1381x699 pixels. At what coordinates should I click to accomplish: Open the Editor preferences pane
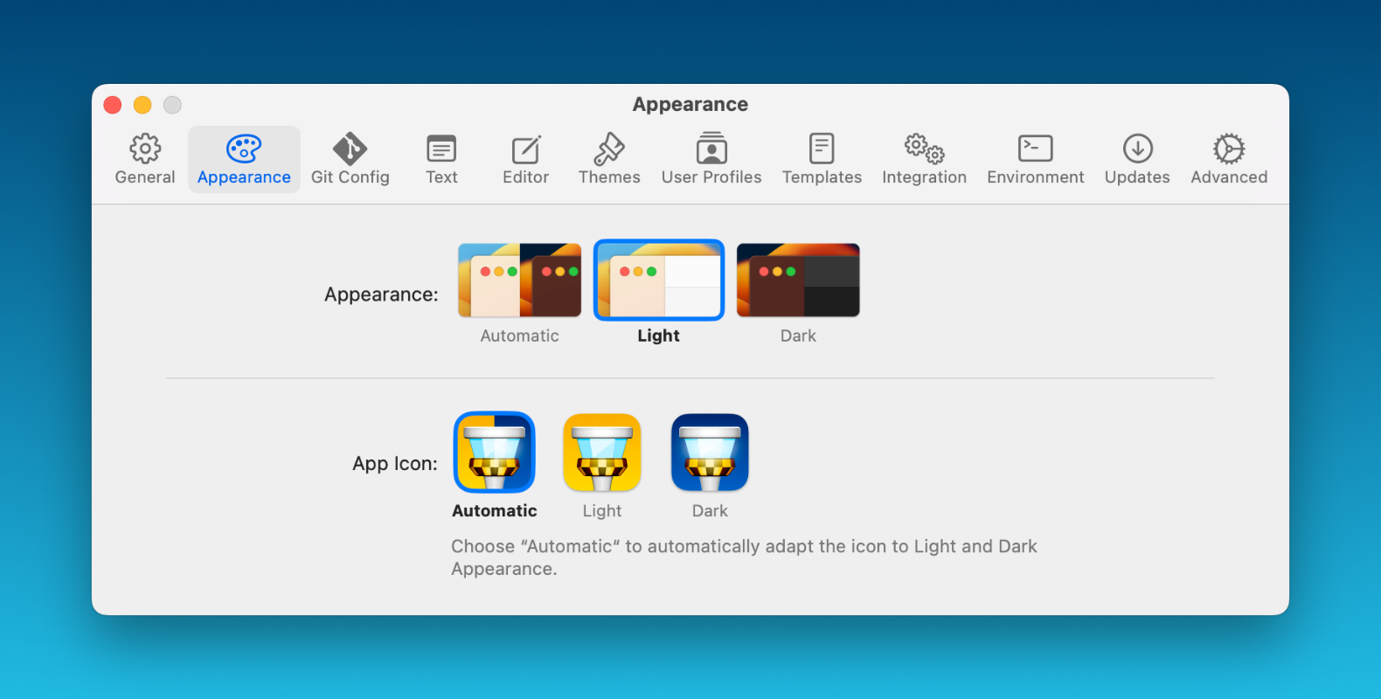click(x=525, y=159)
